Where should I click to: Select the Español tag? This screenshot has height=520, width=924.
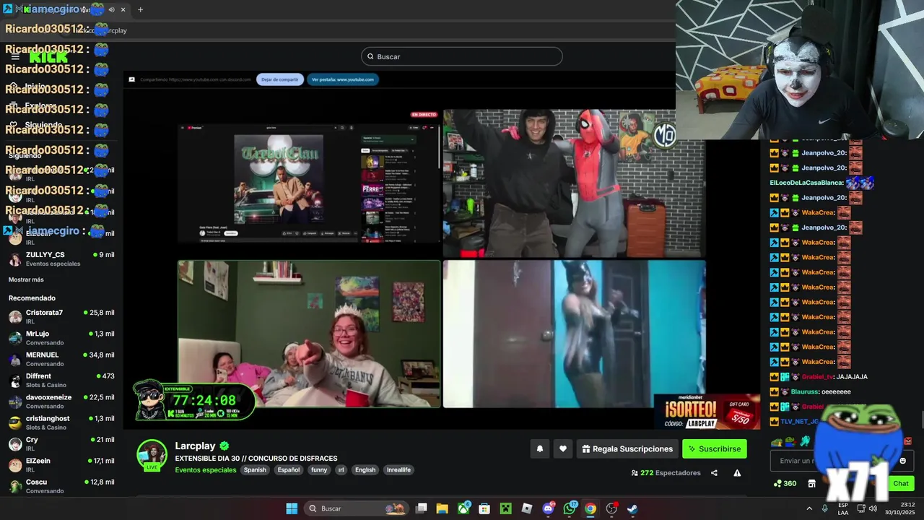coord(289,469)
